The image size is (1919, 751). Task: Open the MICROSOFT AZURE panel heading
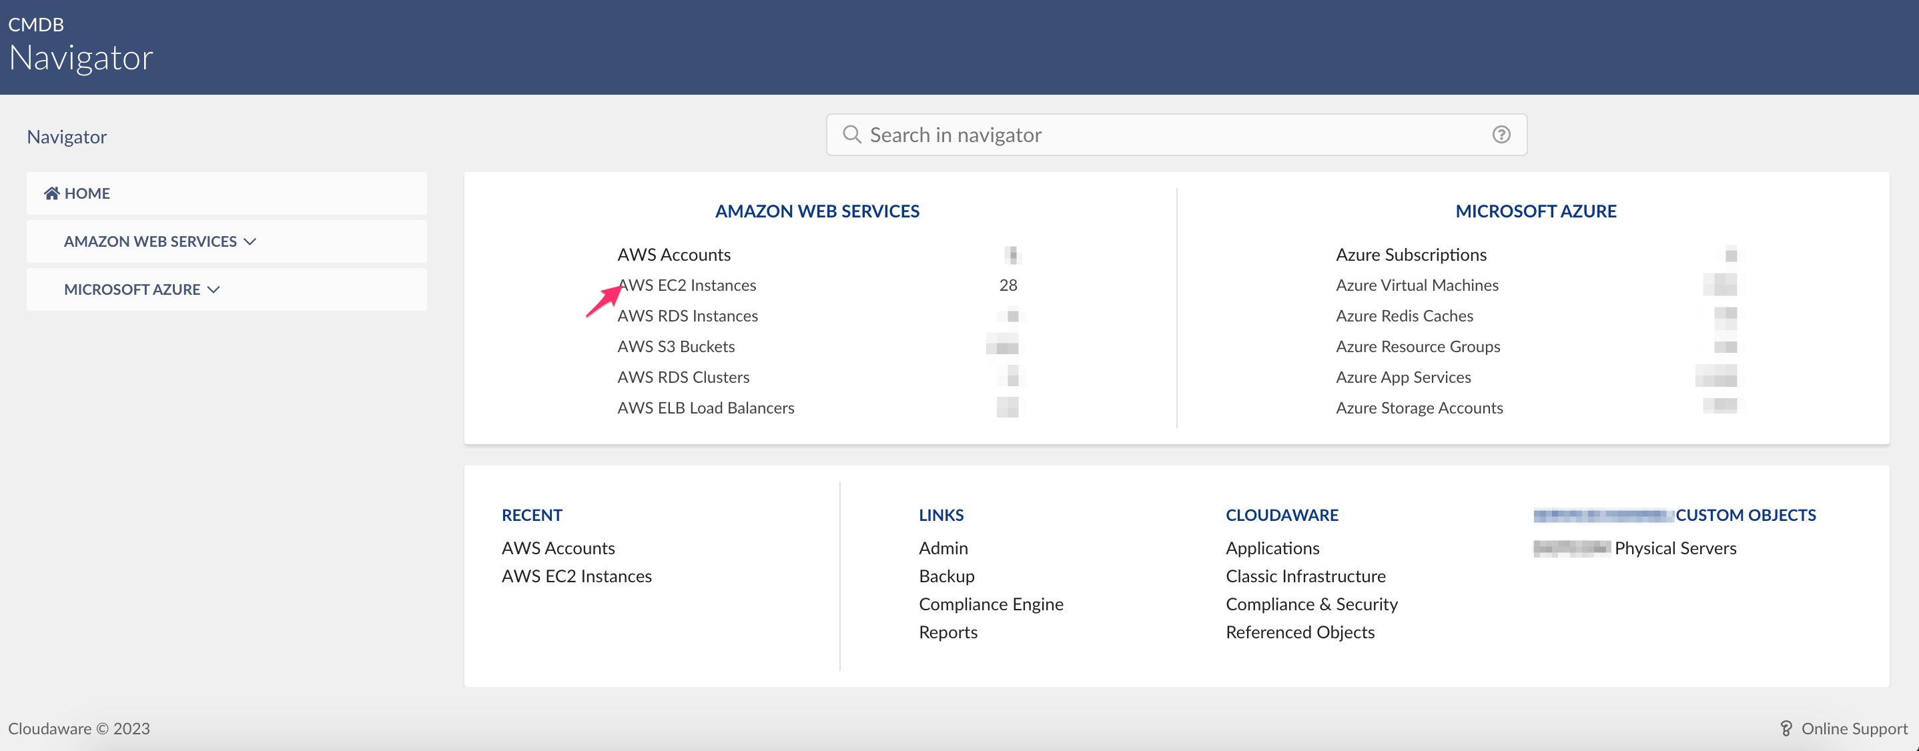click(1535, 211)
